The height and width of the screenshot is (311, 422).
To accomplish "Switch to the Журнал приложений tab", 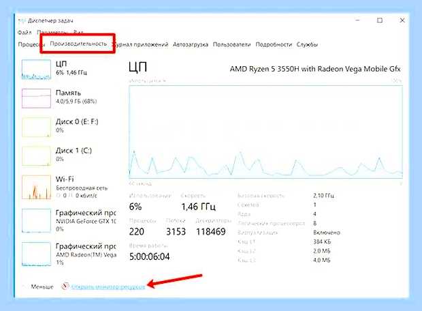I will coord(140,44).
